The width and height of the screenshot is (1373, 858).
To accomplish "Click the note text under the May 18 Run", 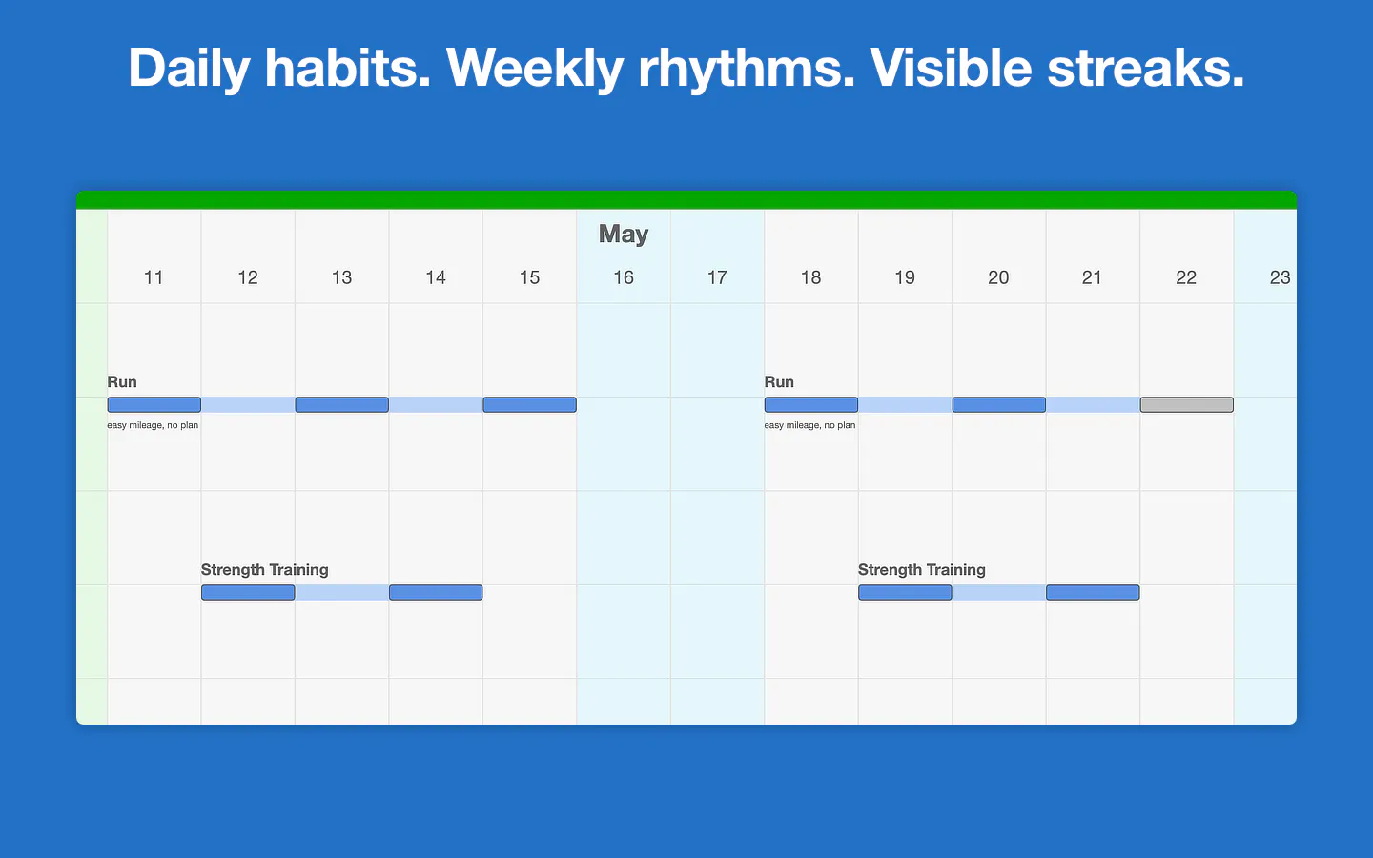I will (809, 425).
